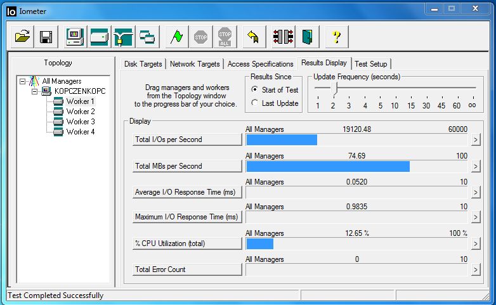Click the Stop All tests icon
Image resolution: width=496 pixels, height=305 pixels.
click(225, 37)
